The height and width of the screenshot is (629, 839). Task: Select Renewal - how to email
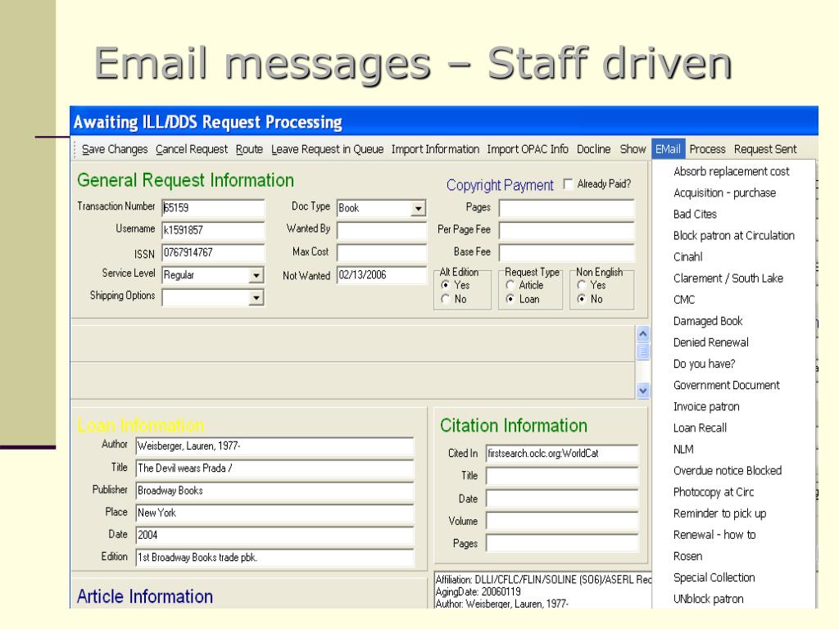click(x=714, y=535)
